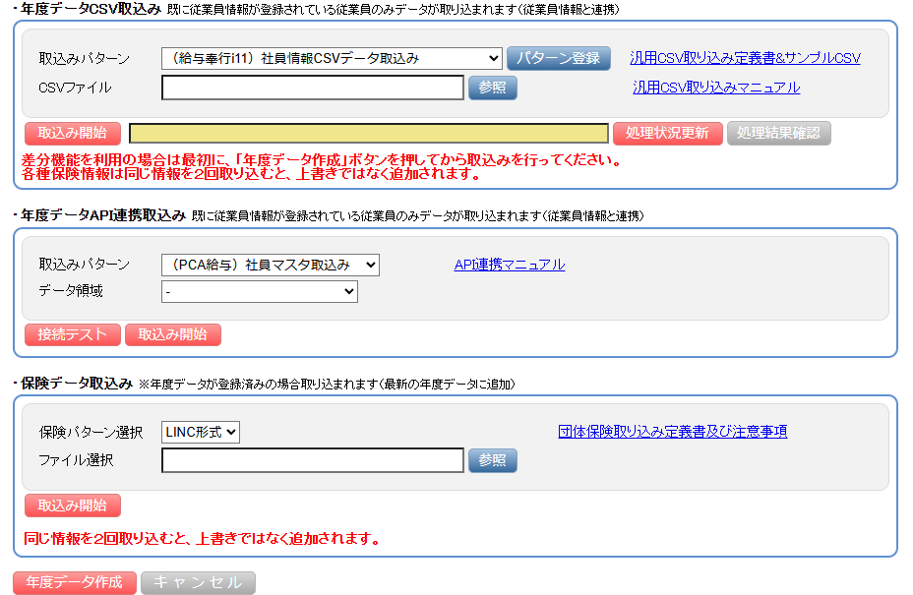
Task: Click the 処理状況更新 button
Action: pos(667,134)
